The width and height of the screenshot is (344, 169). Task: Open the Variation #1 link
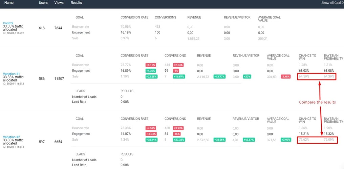pos(12,74)
